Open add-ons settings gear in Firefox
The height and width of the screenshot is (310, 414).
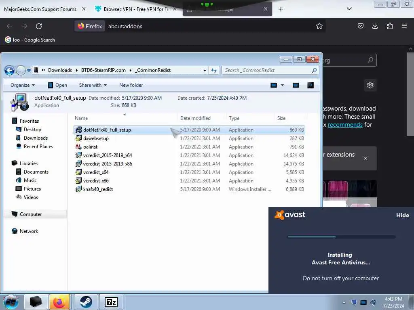(370, 85)
